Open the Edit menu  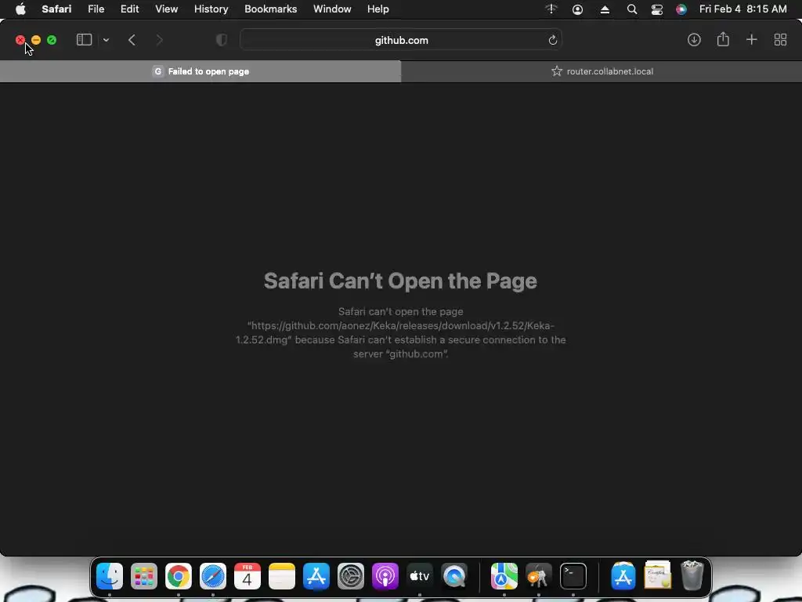[129, 9]
